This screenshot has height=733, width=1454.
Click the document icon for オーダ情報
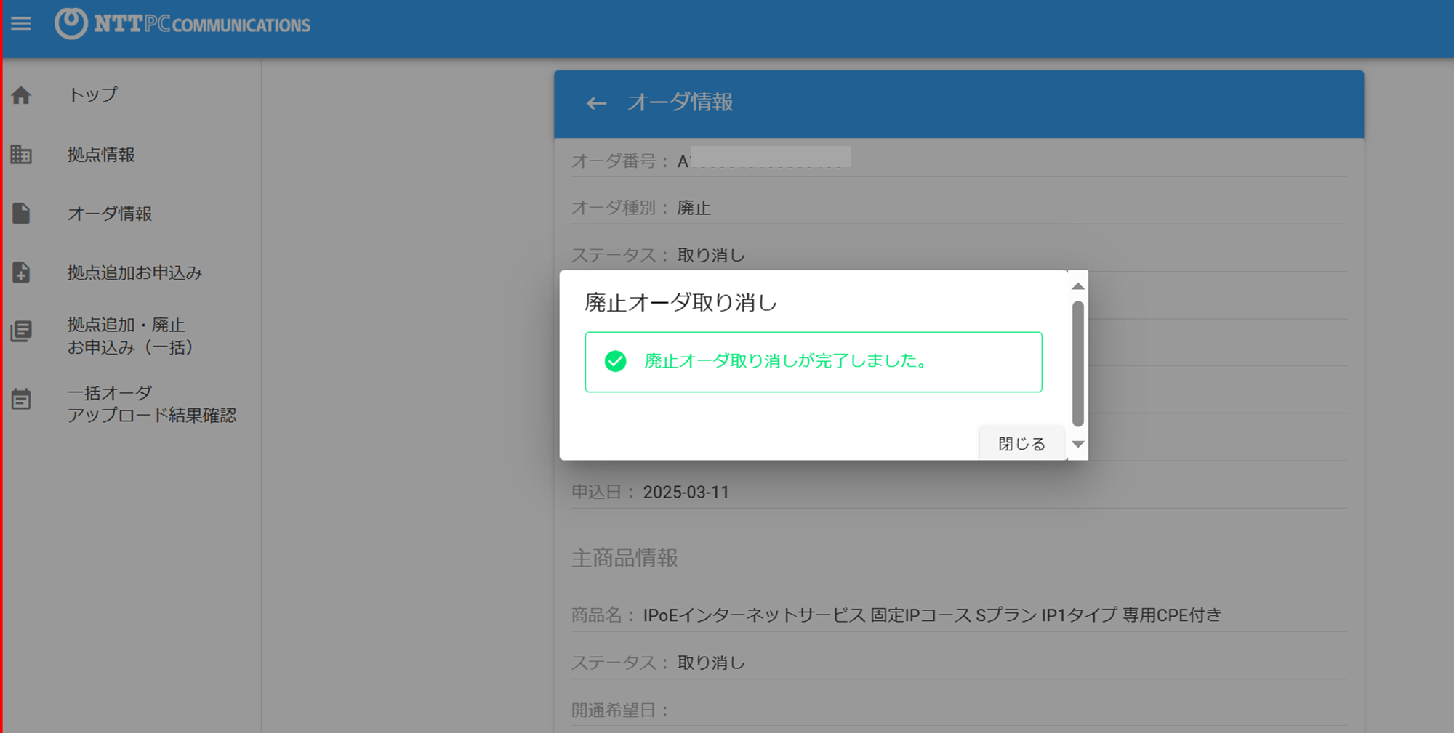pos(21,214)
